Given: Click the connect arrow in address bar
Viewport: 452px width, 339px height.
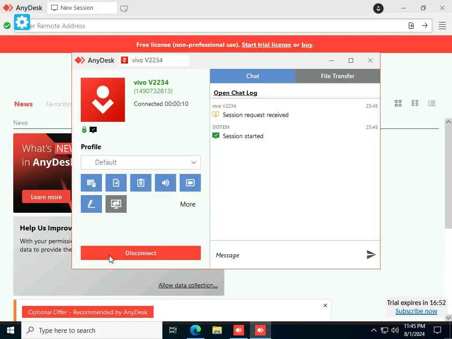Looking at the screenshot, I should [x=425, y=26].
